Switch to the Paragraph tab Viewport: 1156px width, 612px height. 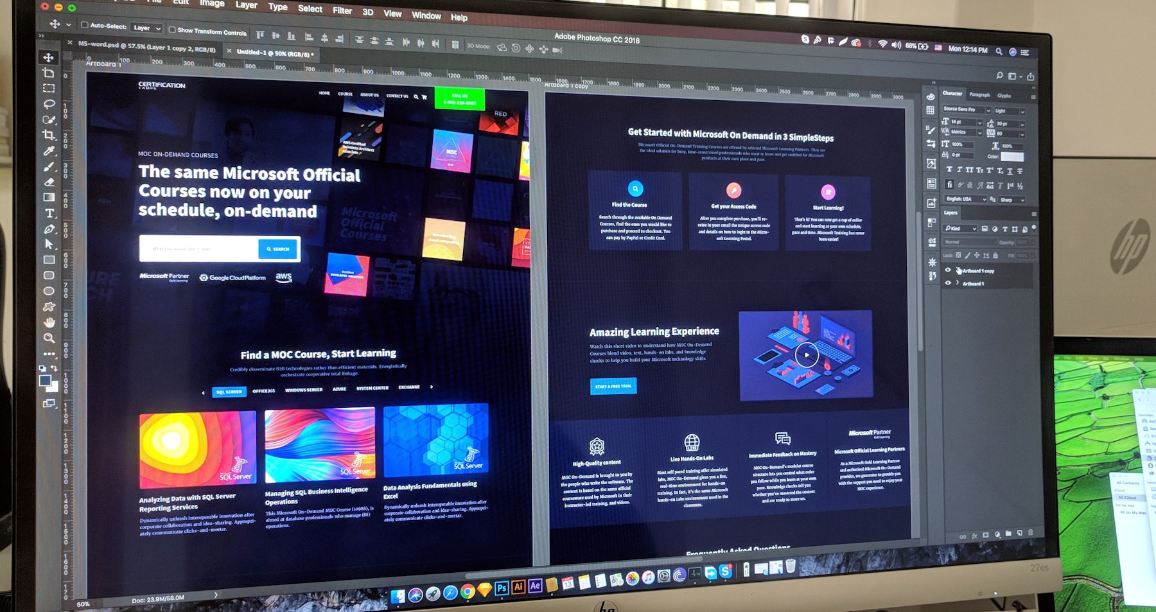(979, 94)
